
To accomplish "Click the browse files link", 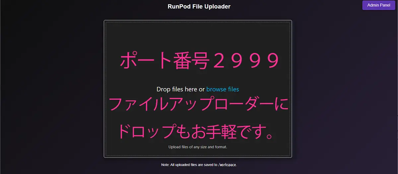I will click(x=223, y=89).
